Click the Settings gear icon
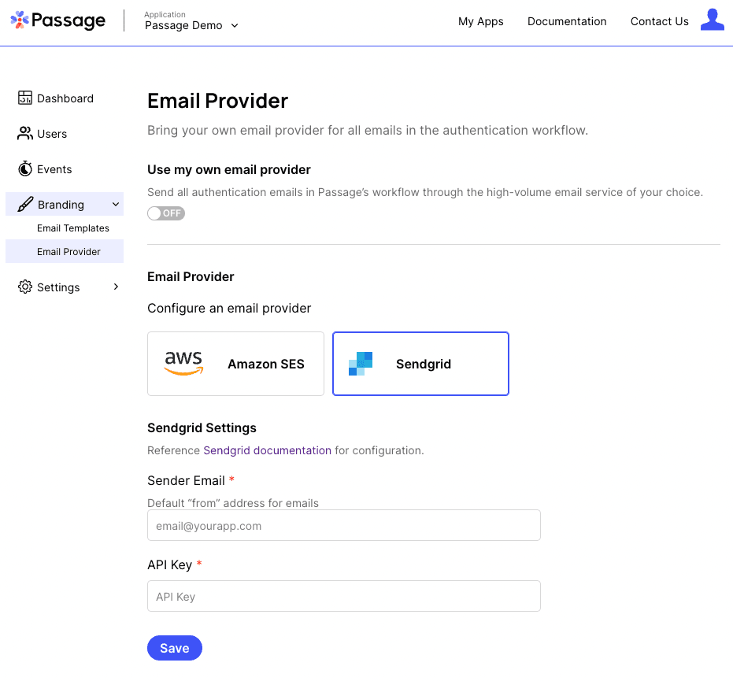The height and width of the screenshot is (681, 733). coord(24,287)
